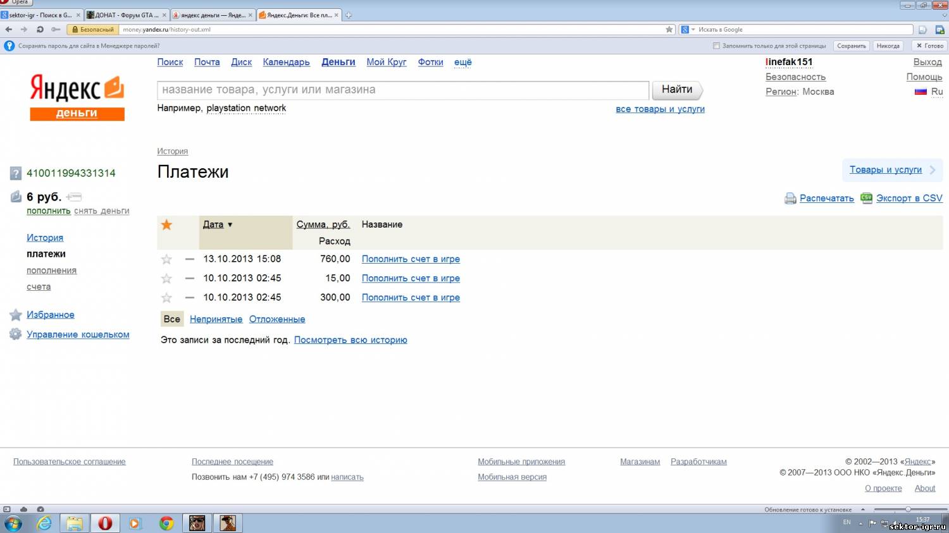Open the media player taskbar icon
This screenshot has width=949, height=533.
(x=135, y=523)
